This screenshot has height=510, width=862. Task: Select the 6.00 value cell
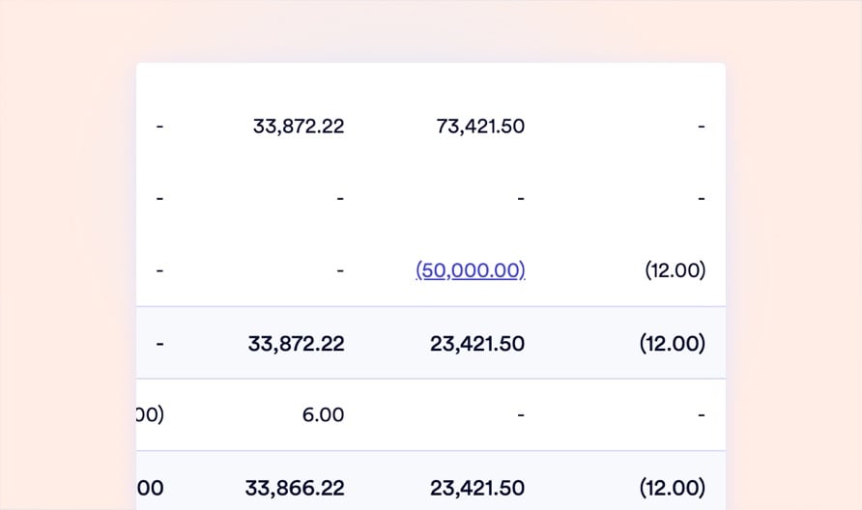[x=324, y=415]
